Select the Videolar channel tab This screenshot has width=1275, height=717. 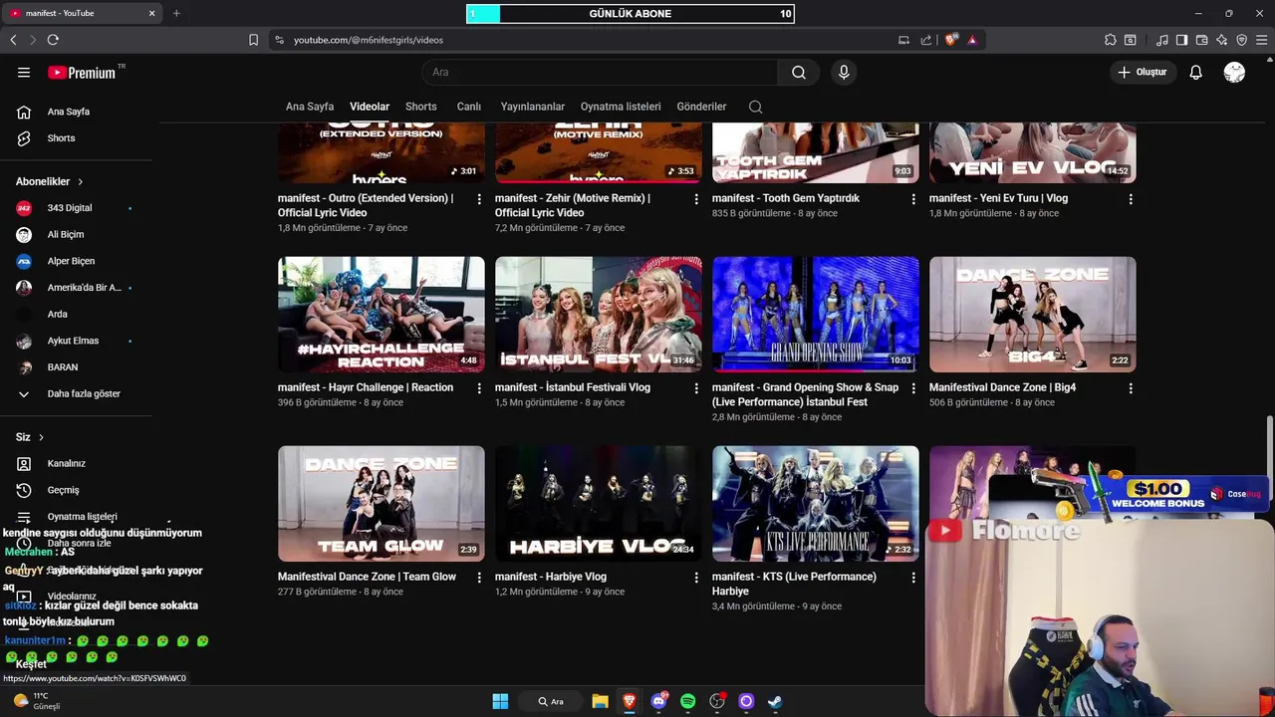coord(370,107)
